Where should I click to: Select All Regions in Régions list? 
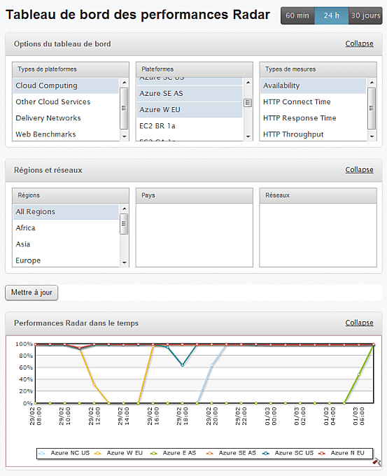(x=66, y=211)
